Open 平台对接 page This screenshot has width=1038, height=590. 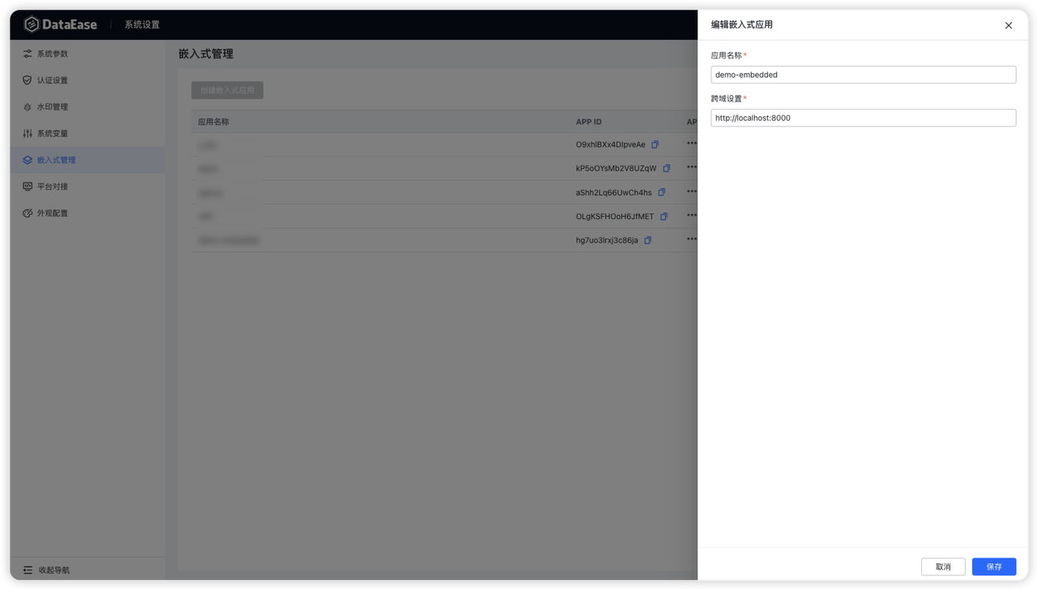pyautogui.click(x=52, y=187)
